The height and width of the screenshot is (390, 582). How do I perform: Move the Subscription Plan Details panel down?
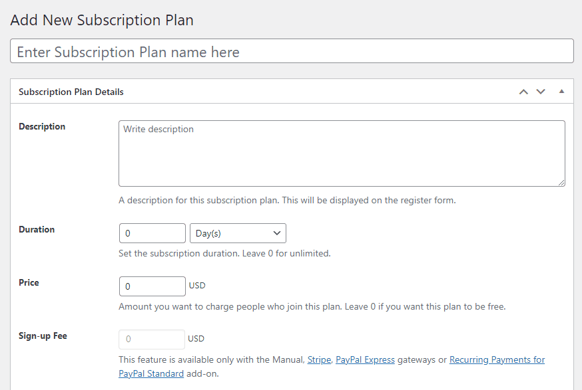click(x=541, y=92)
